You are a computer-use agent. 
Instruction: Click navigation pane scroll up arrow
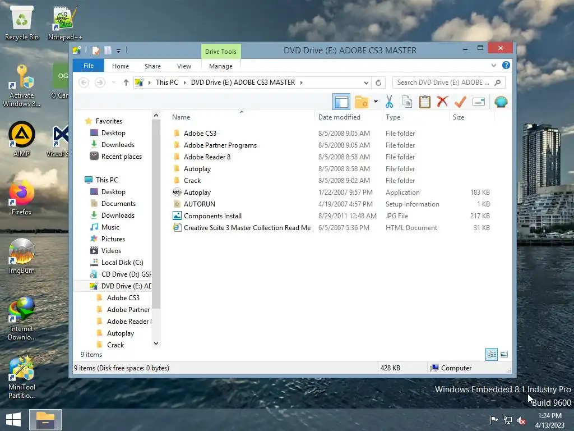pos(156,115)
